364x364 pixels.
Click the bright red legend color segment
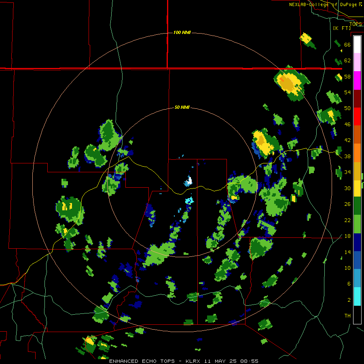pos(357,116)
